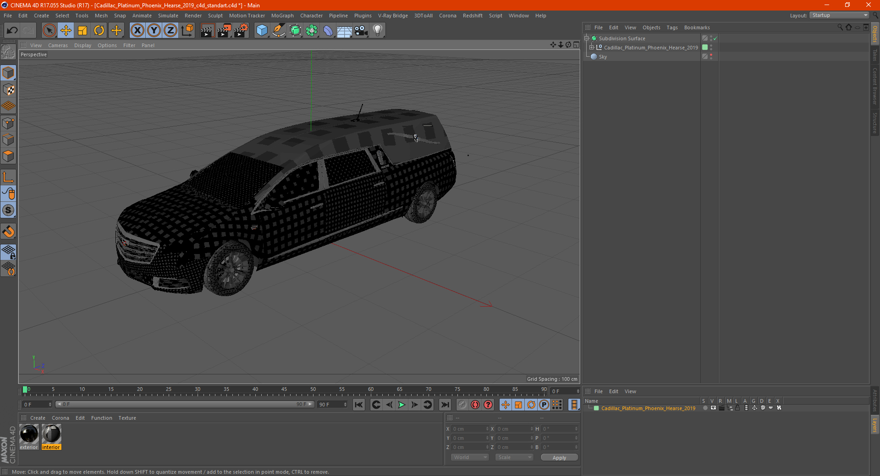
Task: Click the Apply button
Action: coord(559,458)
